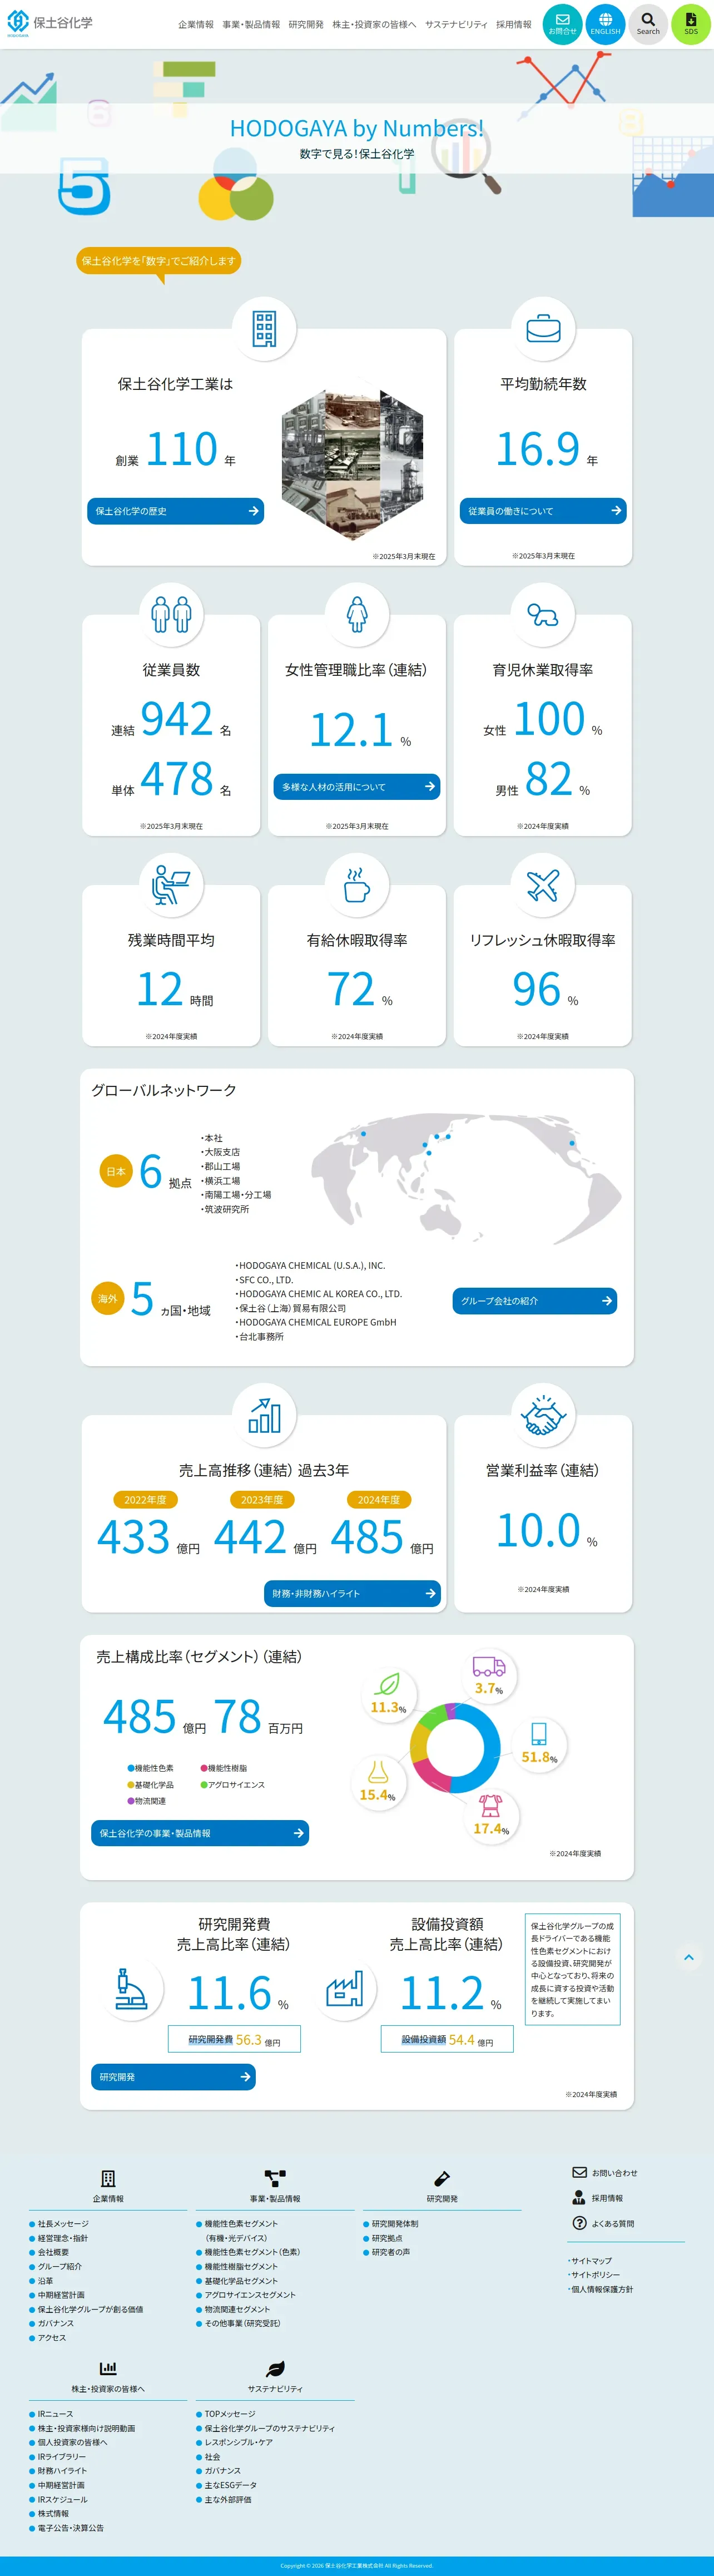Click the two-people icon above 従業員数
The width and height of the screenshot is (714, 2576).
point(171,614)
